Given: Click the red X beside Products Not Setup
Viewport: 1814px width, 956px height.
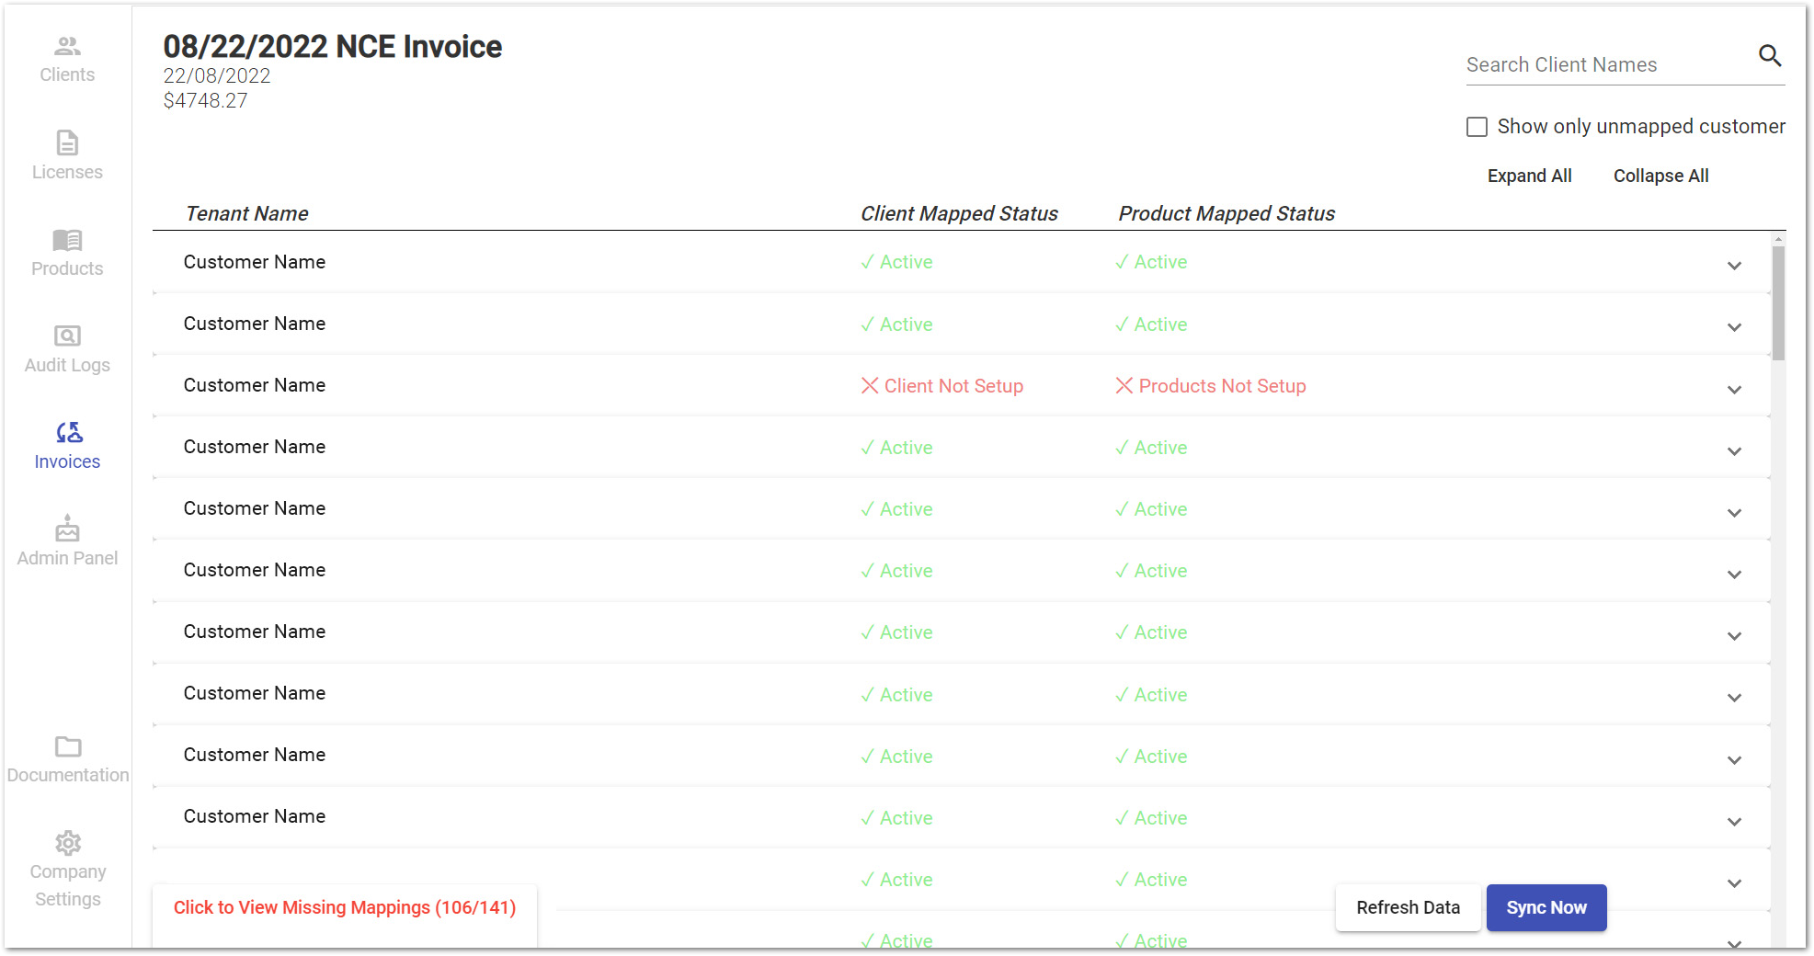Looking at the screenshot, I should click(1124, 386).
